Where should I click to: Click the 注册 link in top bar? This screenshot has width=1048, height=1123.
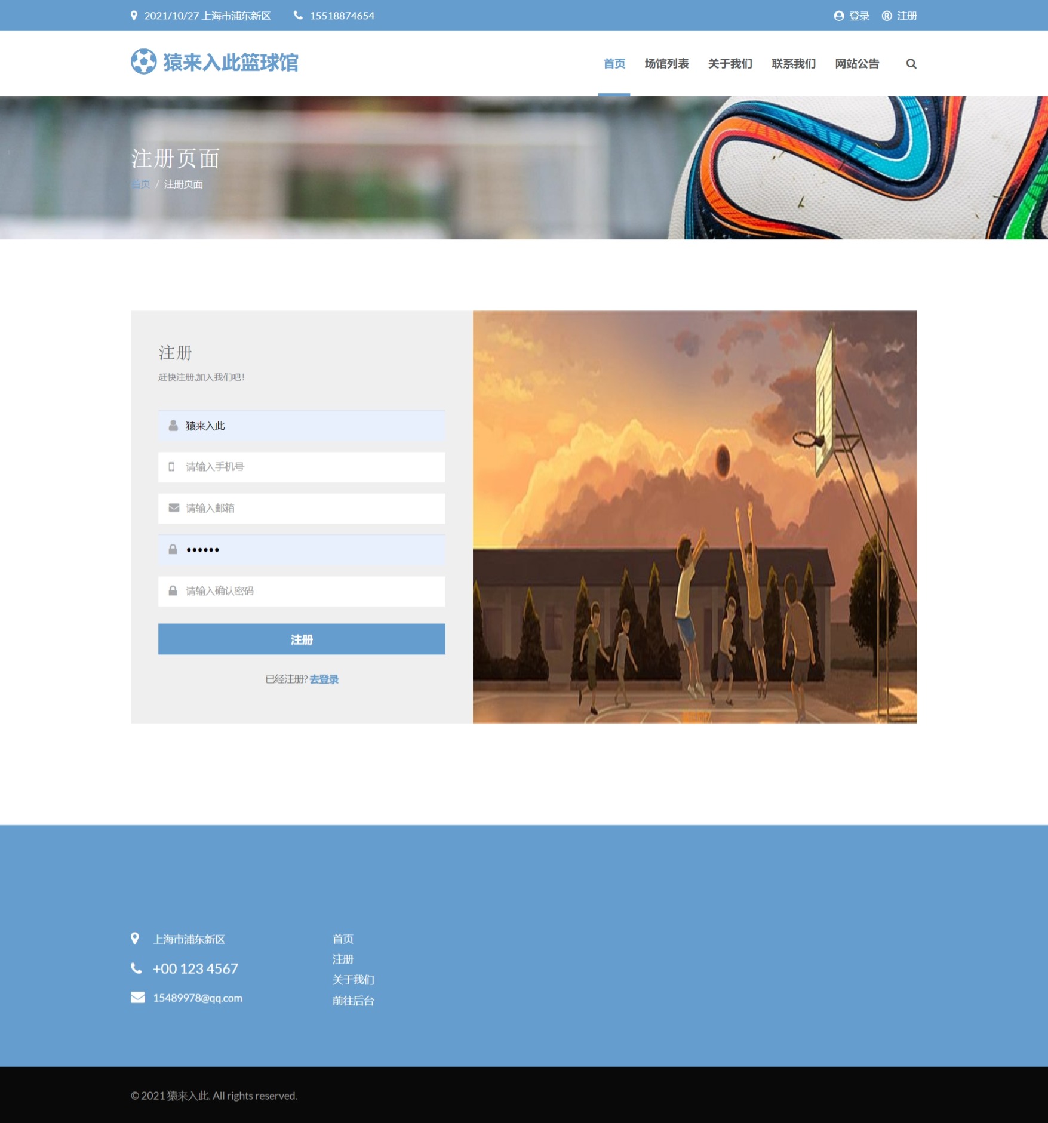pos(906,16)
